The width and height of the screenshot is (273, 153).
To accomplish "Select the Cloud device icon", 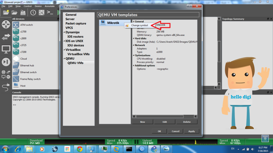I will pos(16,59).
